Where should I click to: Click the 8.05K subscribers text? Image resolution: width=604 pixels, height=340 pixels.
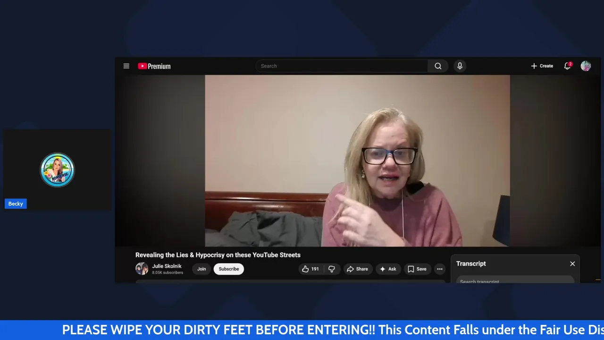(x=168, y=272)
